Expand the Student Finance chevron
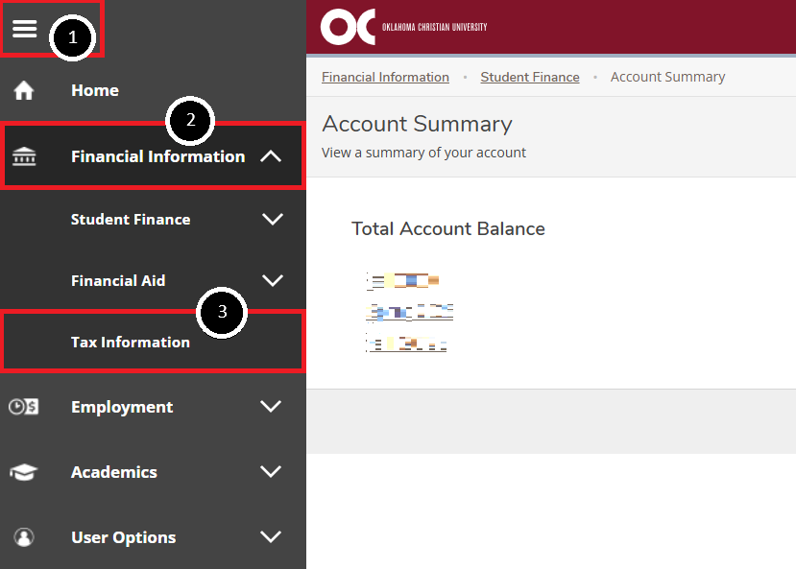Viewport: 796px width, 569px height. click(x=273, y=219)
